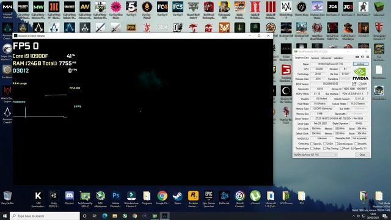The image size is (391, 220).
Task: Launch Adobe Photoshop desktop icon
Action: tap(115, 196)
